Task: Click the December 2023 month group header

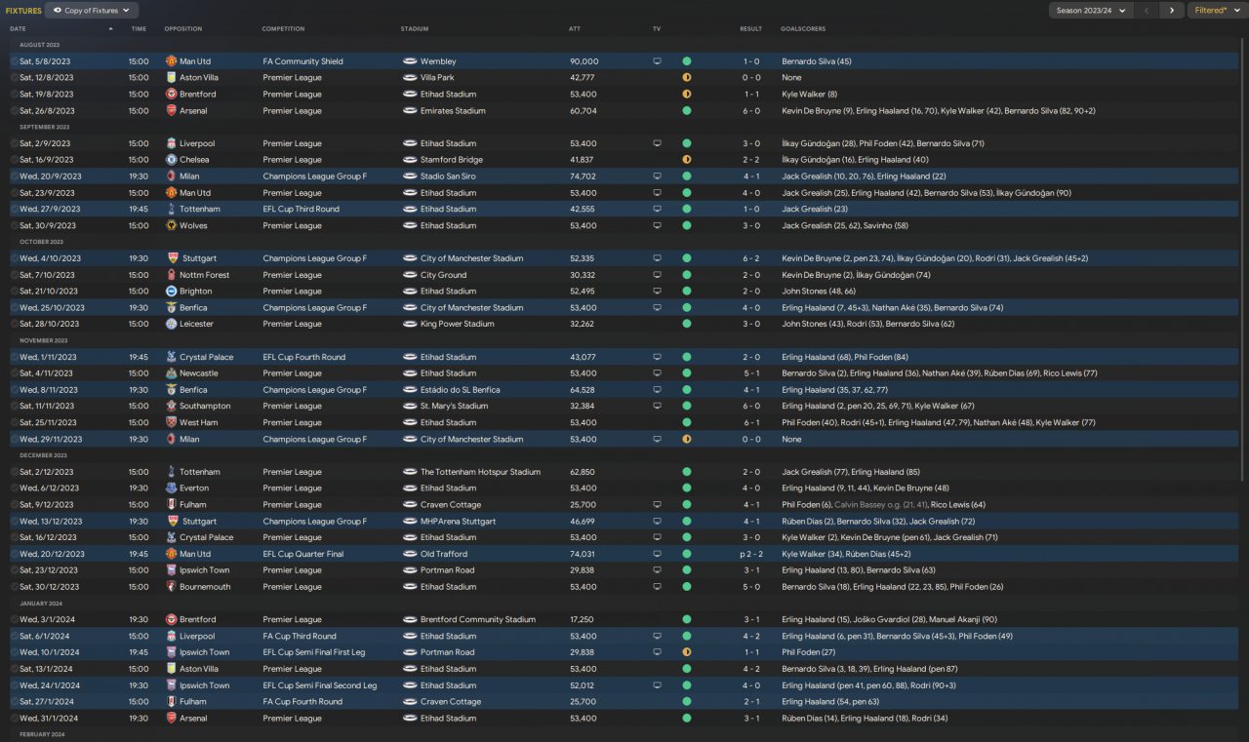Action: [43, 455]
